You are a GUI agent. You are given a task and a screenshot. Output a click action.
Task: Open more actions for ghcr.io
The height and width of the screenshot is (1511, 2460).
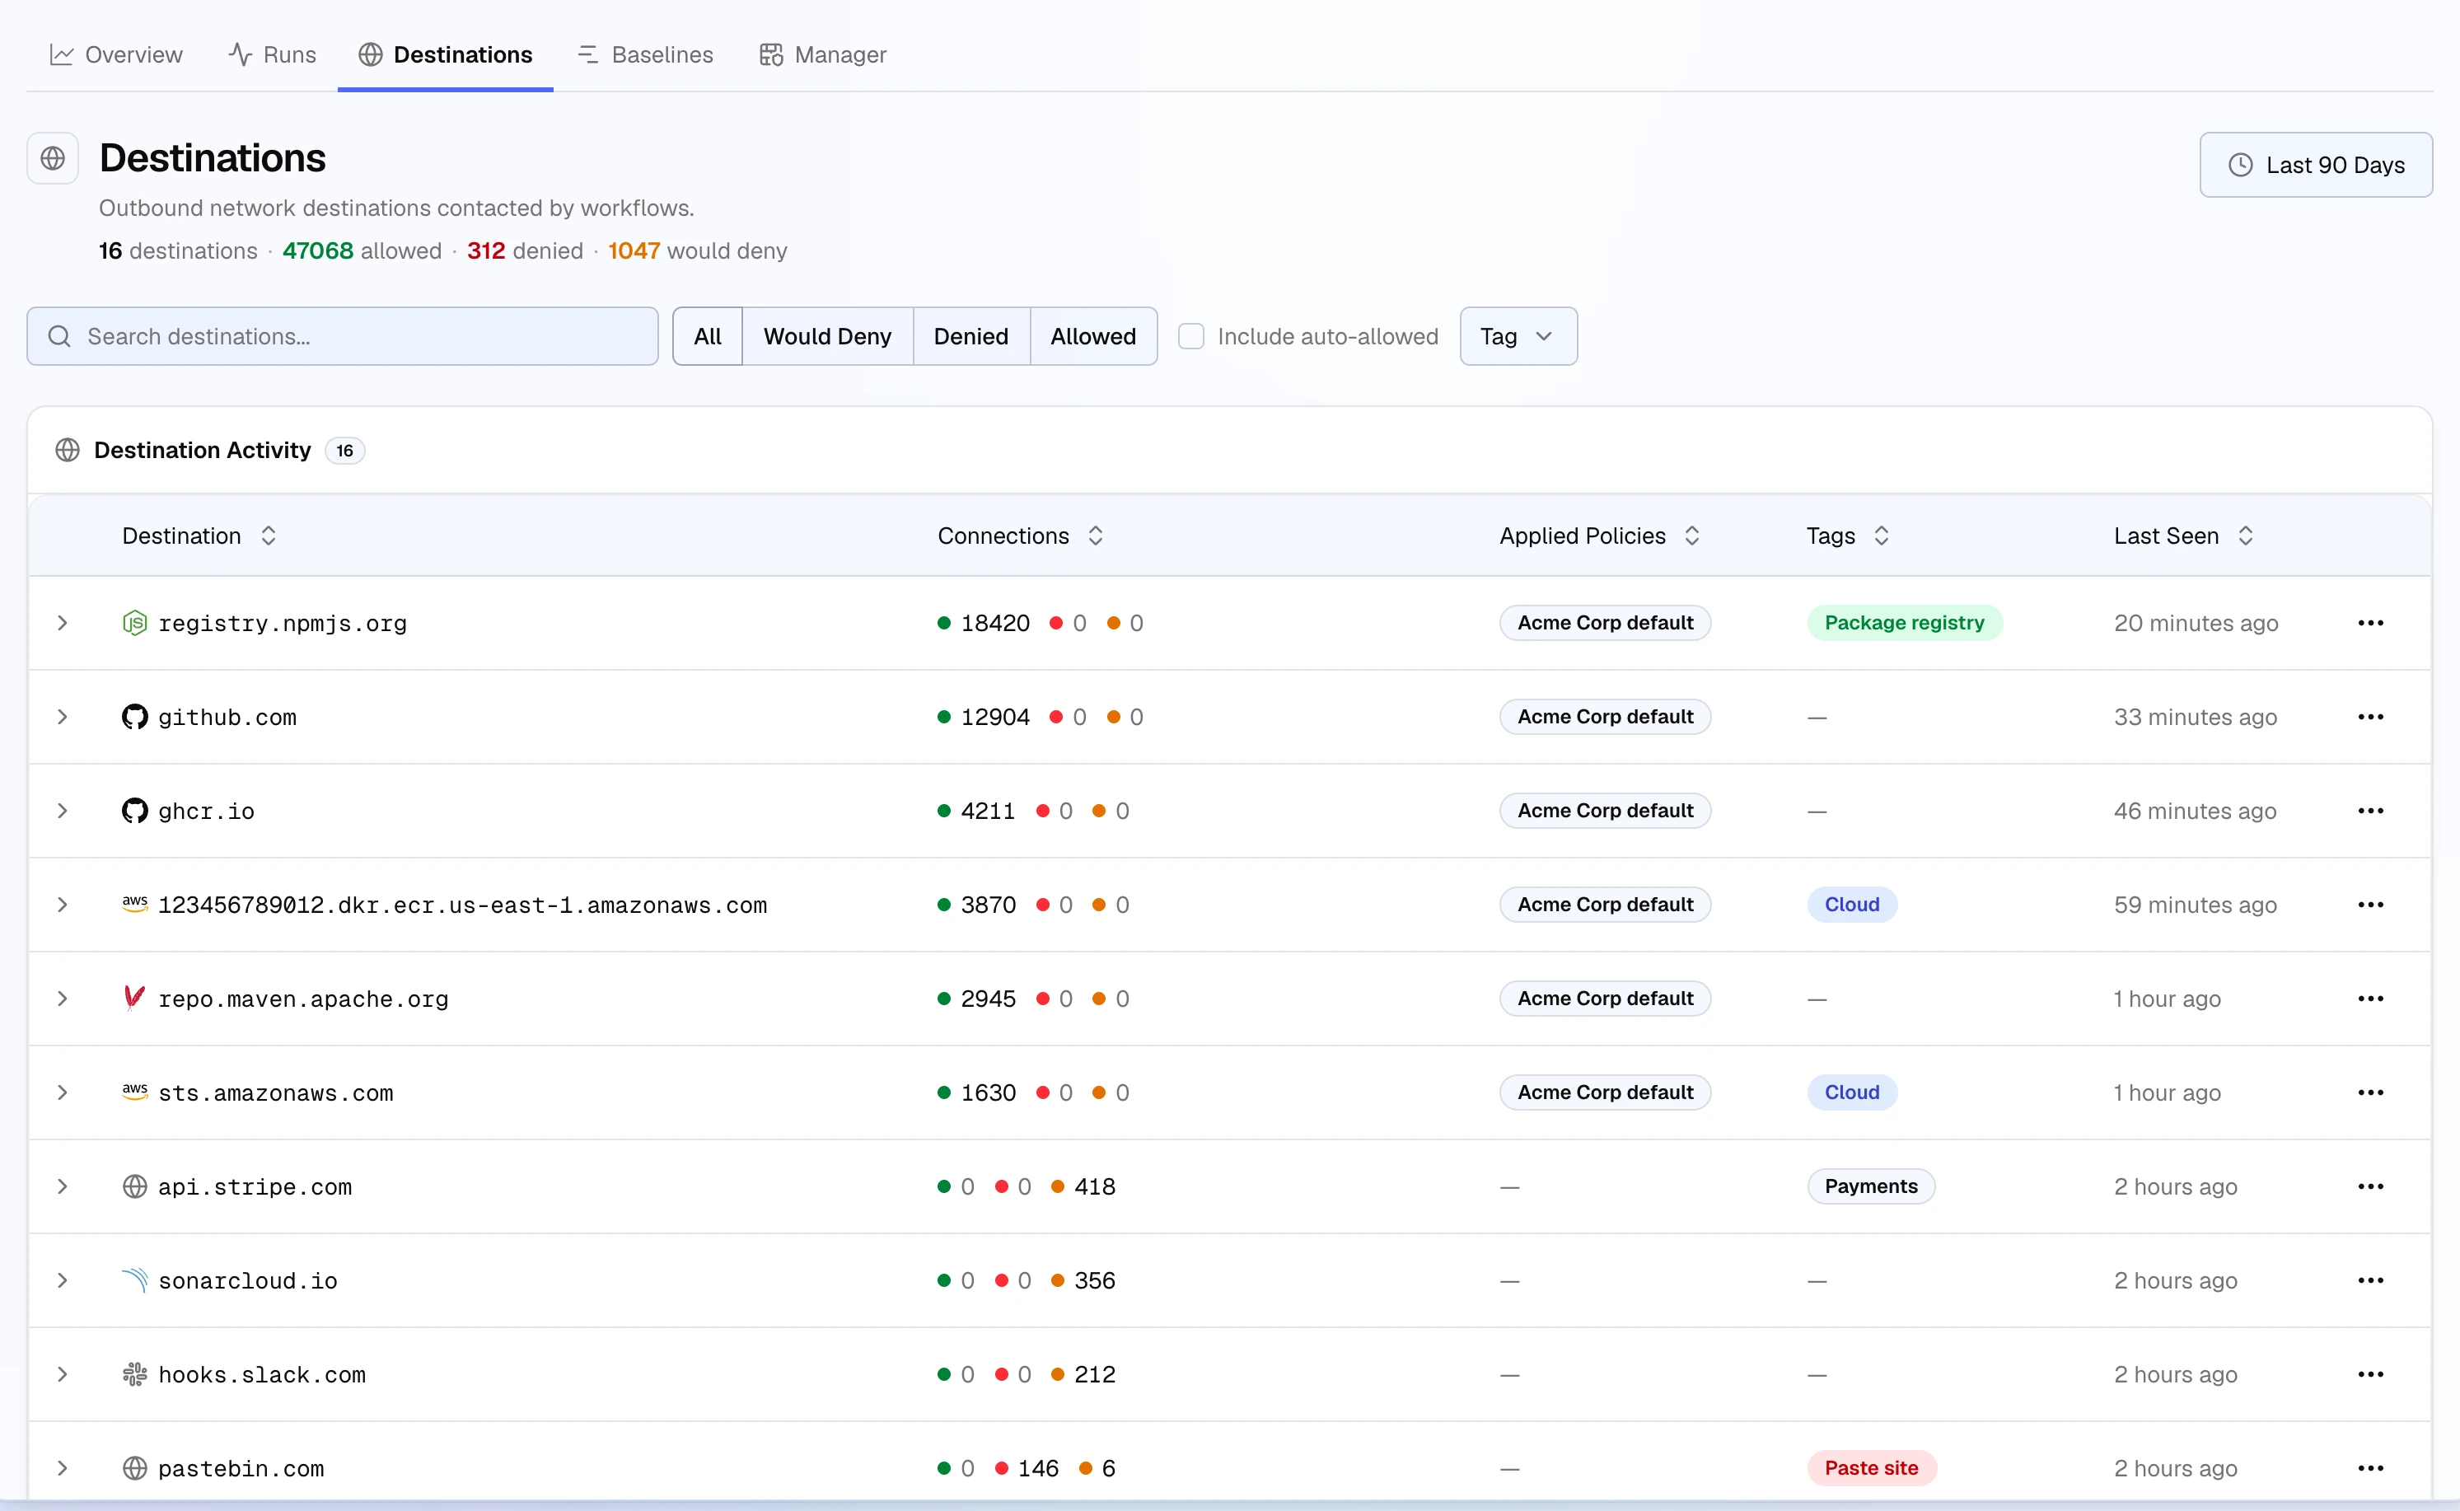pos(2370,812)
